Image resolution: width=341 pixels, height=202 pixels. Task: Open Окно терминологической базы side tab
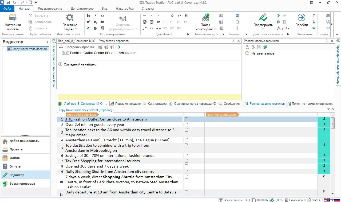click(54, 63)
